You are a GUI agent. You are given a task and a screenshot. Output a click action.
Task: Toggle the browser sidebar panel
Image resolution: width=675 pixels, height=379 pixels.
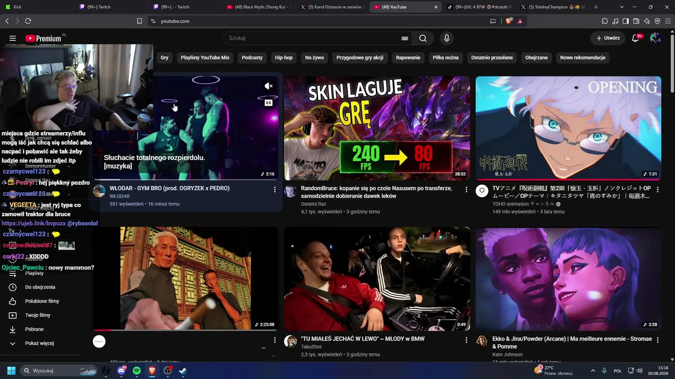click(x=626, y=21)
